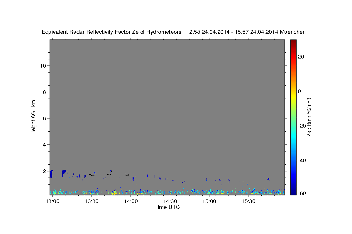Screen dimensions: 352x234
Task: Click the height tick label 4
Action: 44,144
